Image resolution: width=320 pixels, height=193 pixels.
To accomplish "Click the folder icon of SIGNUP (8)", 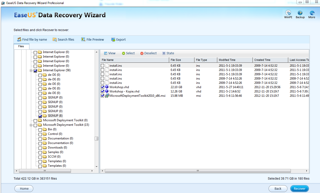I will (x=45, y=116).
